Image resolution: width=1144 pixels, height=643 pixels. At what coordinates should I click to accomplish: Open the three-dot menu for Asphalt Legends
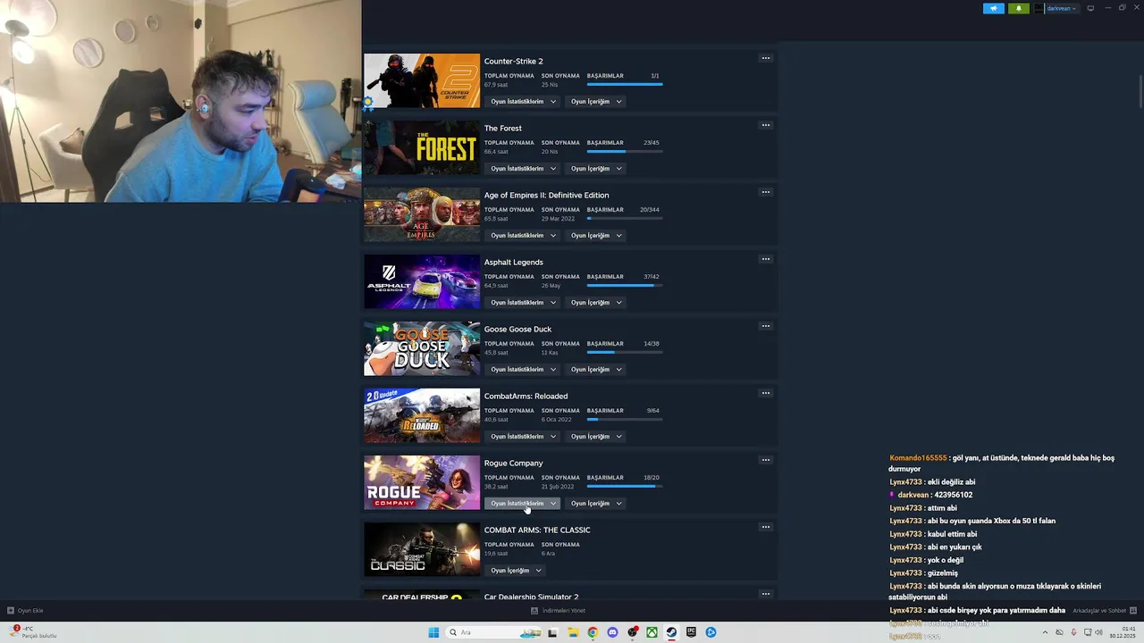pyautogui.click(x=765, y=259)
